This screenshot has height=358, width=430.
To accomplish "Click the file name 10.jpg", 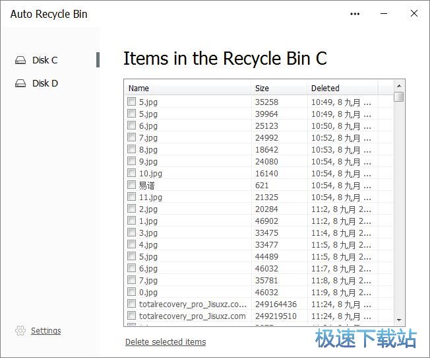I will pos(150,174).
